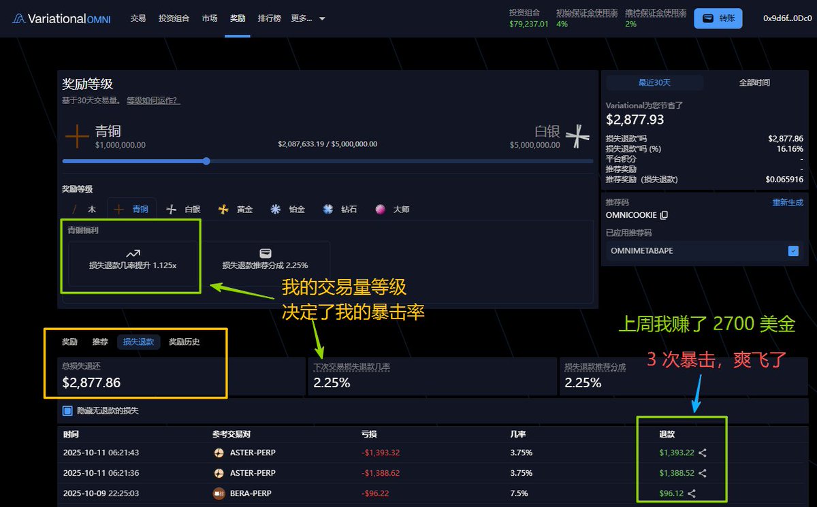Click the 亏损 column header

point(368,434)
